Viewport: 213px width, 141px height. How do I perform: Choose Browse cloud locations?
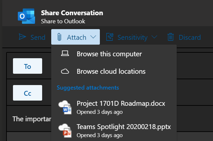tap(111, 71)
